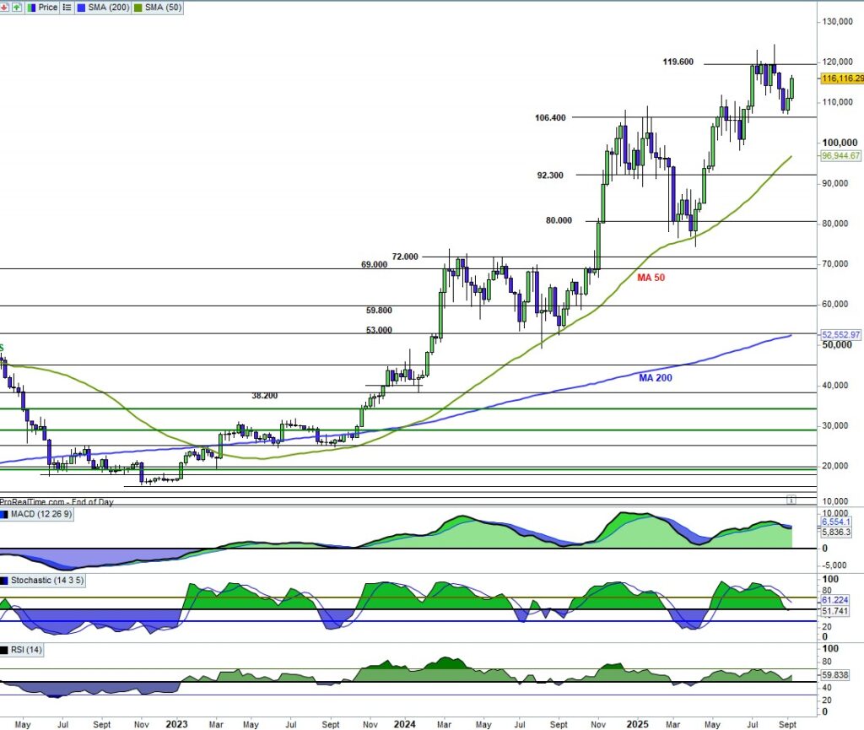
Task: Open Stochastic (14 3 5) panel settings
Action: pos(49,581)
